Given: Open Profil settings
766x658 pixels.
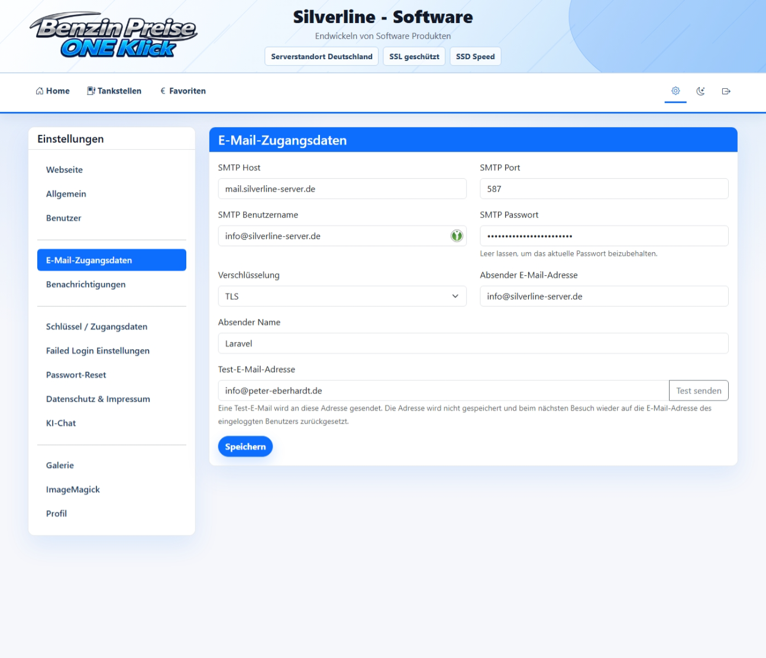Looking at the screenshot, I should click(x=112, y=514).
